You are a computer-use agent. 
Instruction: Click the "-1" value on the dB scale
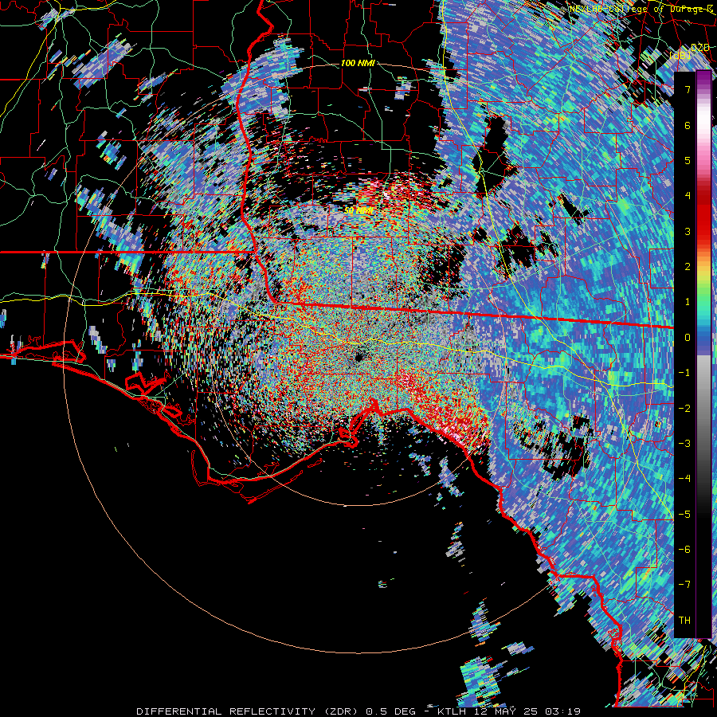pyautogui.click(x=684, y=373)
